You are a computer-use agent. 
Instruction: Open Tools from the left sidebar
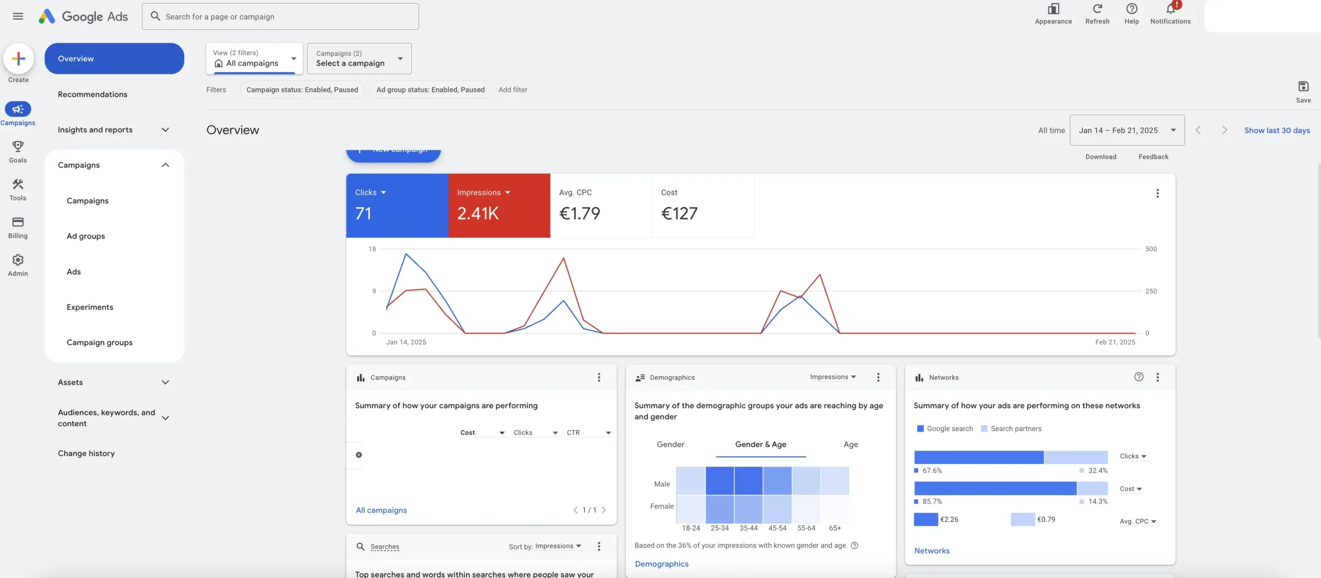click(18, 189)
